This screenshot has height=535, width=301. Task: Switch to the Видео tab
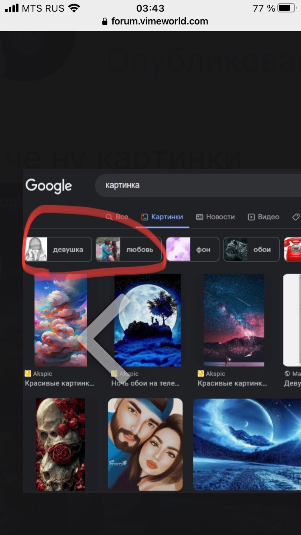[263, 217]
